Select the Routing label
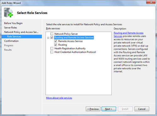 [62, 45]
